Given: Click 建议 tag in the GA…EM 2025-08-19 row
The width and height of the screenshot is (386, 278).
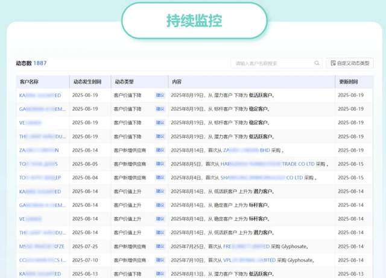Looking at the screenshot, I should pos(160,109).
